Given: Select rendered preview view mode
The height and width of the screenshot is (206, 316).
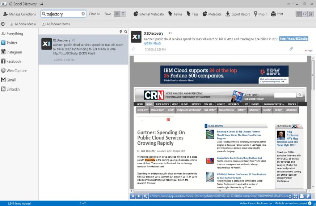Looking at the screenshot, I should [299, 14].
